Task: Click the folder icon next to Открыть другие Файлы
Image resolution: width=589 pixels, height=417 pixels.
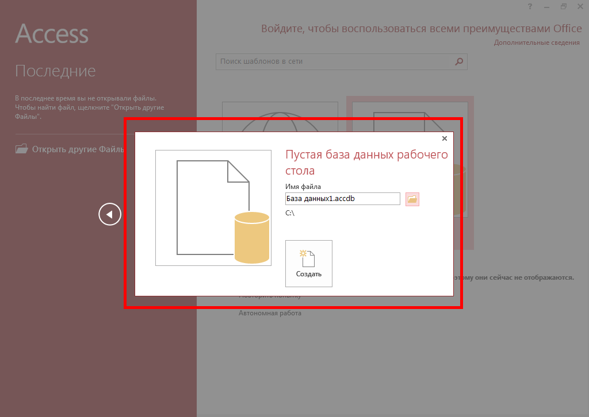Action: coord(21,149)
